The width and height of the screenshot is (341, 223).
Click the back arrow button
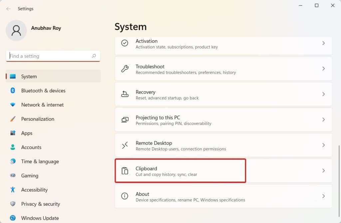tap(8, 9)
